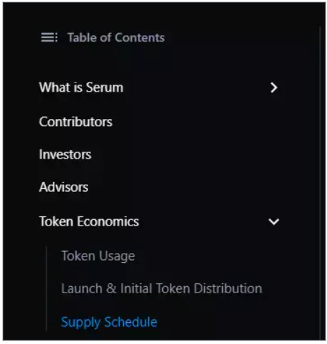
Task: Collapse the Token Economics chevron
Action: (273, 221)
